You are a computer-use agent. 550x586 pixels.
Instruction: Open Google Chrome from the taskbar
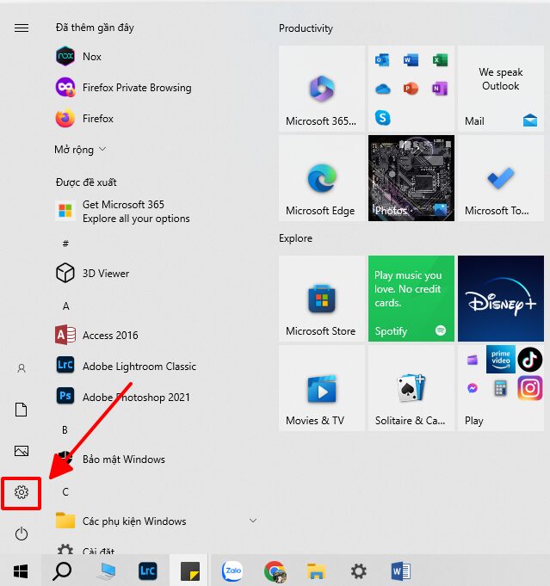click(275, 571)
